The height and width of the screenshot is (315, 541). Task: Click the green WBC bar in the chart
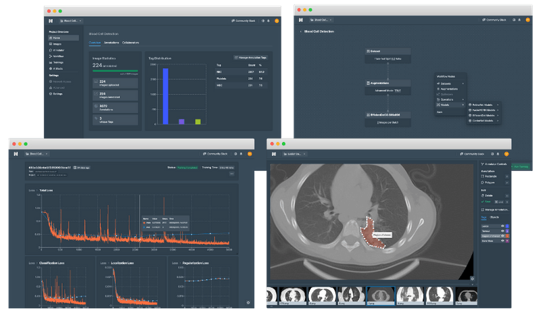click(x=197, y=122)
